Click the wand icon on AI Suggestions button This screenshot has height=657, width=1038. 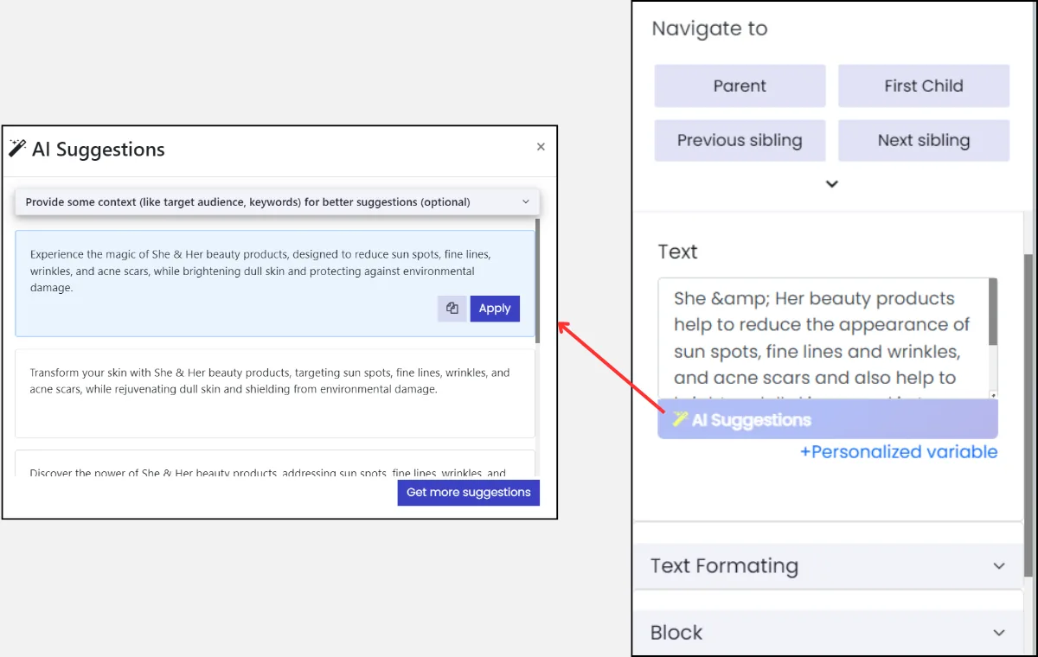pyautogui.click(x=680, y=419)
